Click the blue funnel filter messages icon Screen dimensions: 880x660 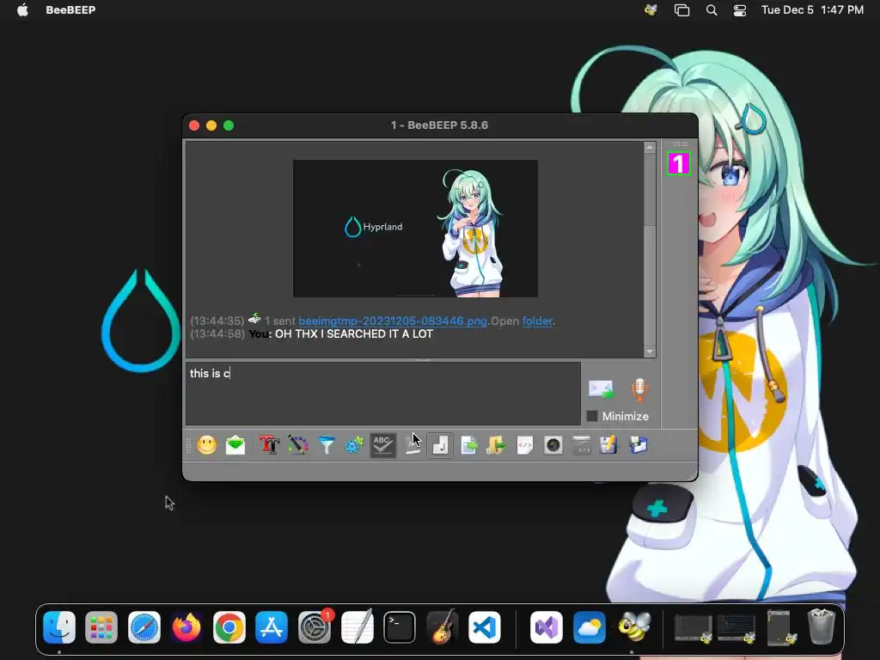click(x=326, y=446)
